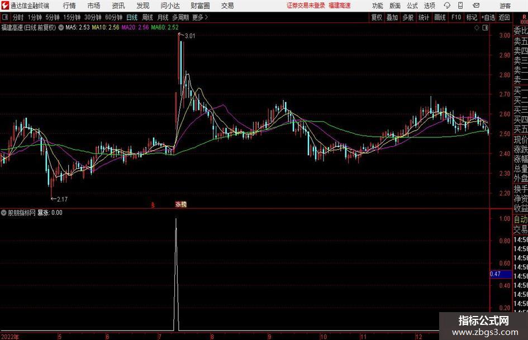This screenshot has height=340, width=528.
Task: Click the red marker left of 涨榜
Action: (153, 205)
